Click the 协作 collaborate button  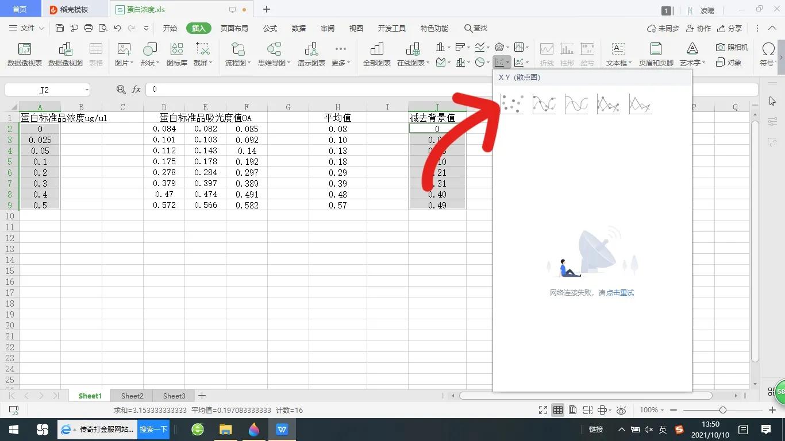(698, 28)
